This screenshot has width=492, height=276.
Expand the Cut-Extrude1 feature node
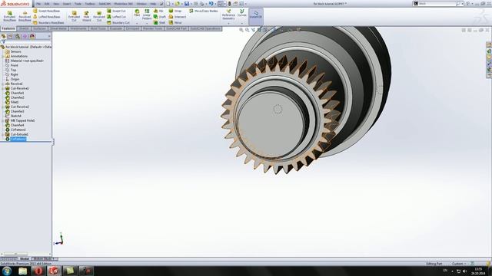(3, 134)
